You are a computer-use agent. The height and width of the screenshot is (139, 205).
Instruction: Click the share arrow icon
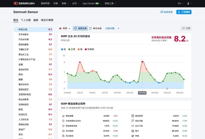[x=183, y=28]
